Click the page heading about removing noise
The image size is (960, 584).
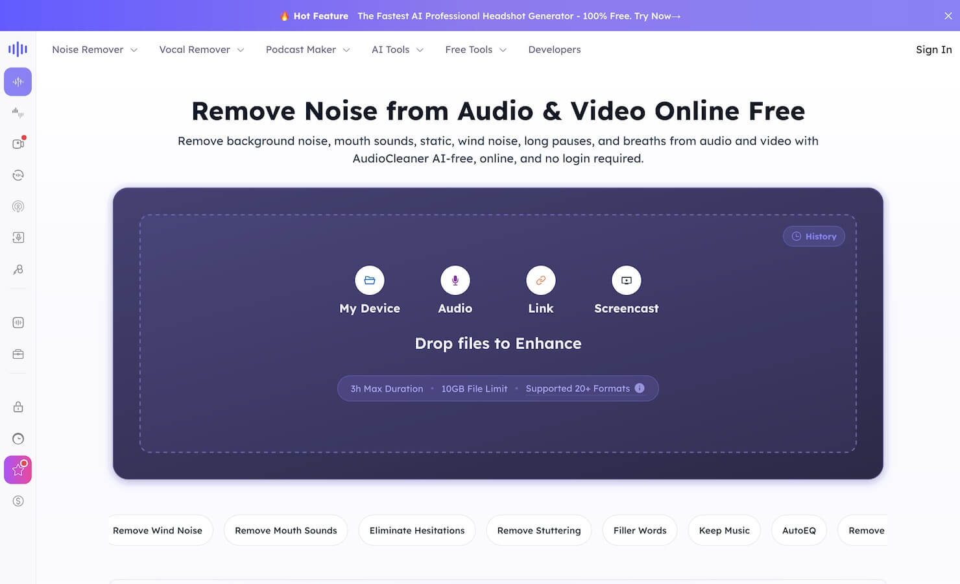498,111
